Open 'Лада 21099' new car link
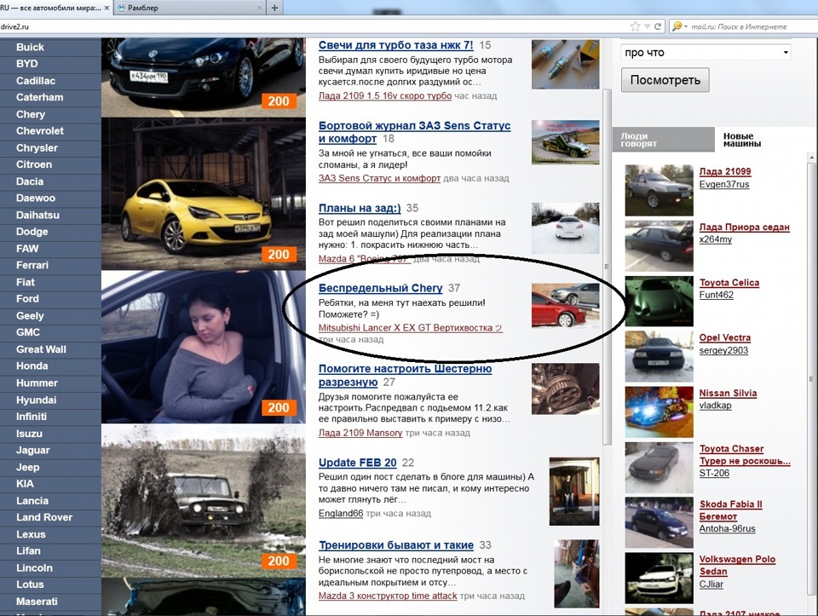The height and width of the screenshot is (616, 818). click(x=725, y=171)
